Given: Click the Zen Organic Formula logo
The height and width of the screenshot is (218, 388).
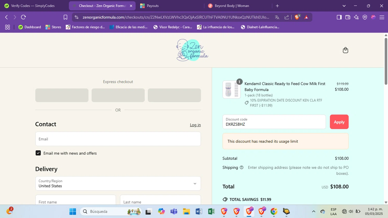Looking at the screenshot, I should tap(192, 50).
